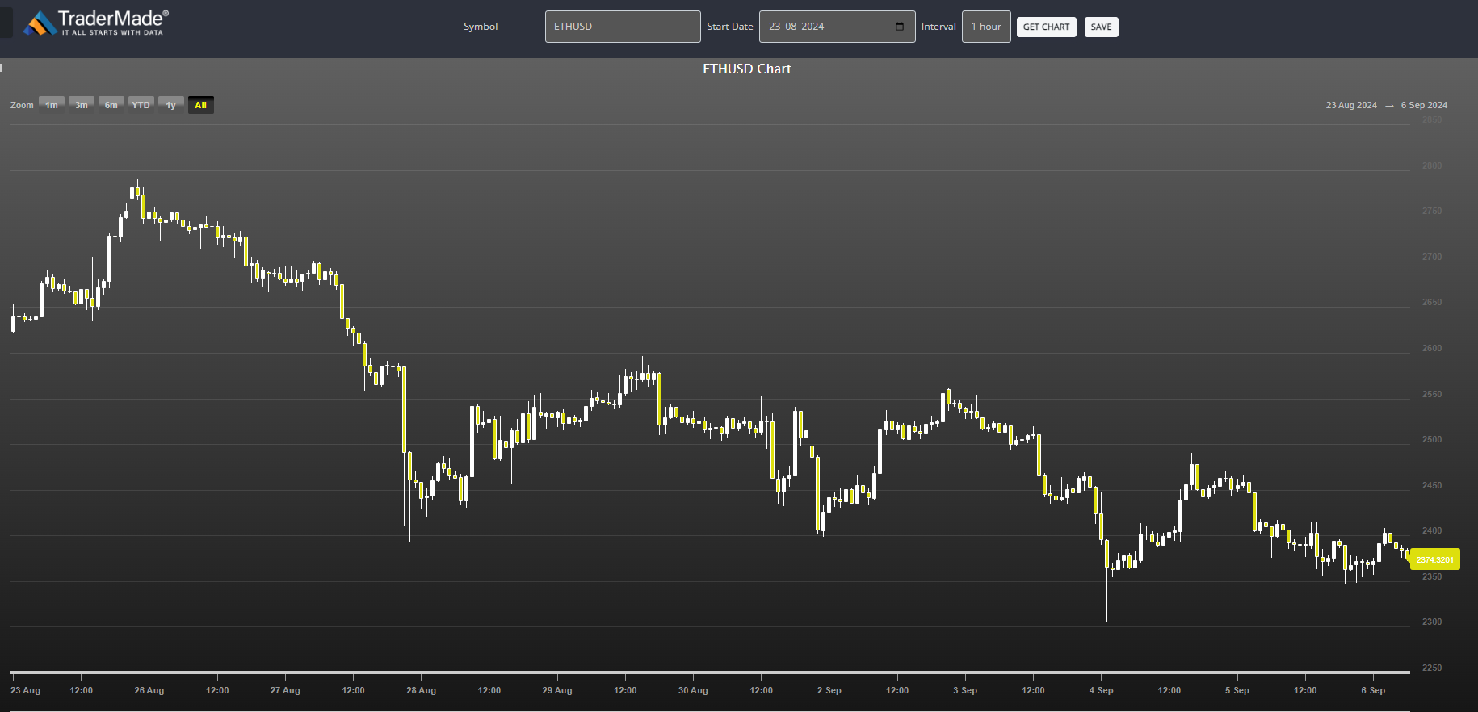This screenshot has width=1478, height=712.
Task: Click the Interval label
Action: [938, 27]
